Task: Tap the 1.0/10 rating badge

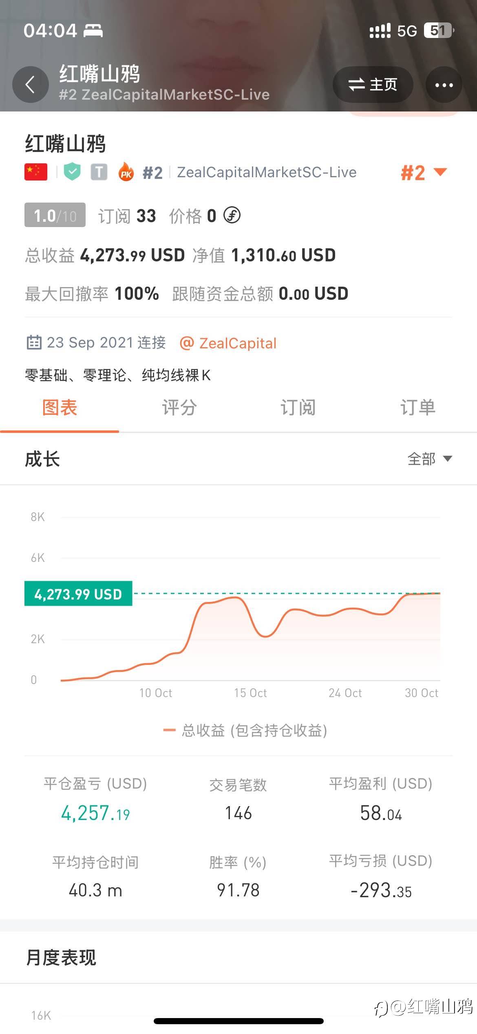Action: [55, 215]
